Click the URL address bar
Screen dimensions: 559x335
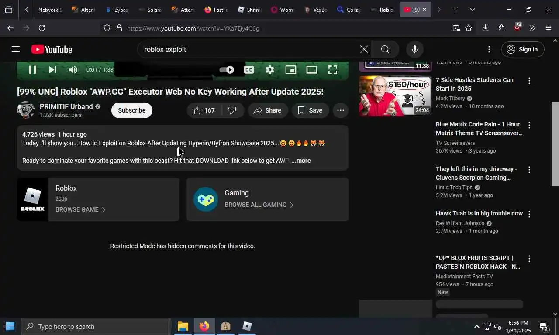[x=279, y=28]
